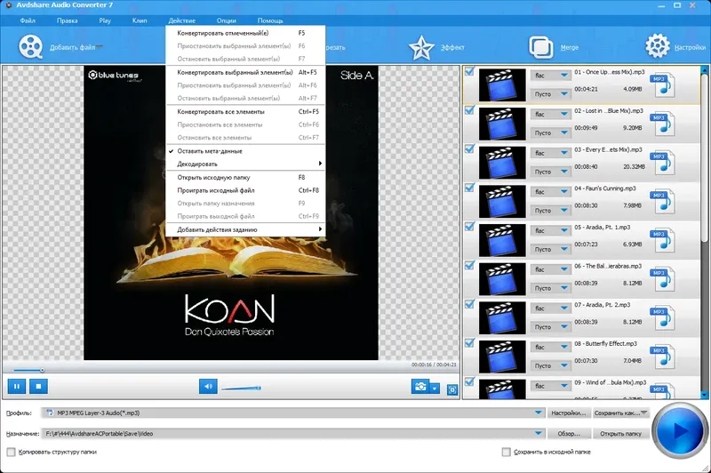
Task: Select clapperboard thumbnail of 04 - Faun's Cunning
Action: pyautogui.click(x=502, y=201)
